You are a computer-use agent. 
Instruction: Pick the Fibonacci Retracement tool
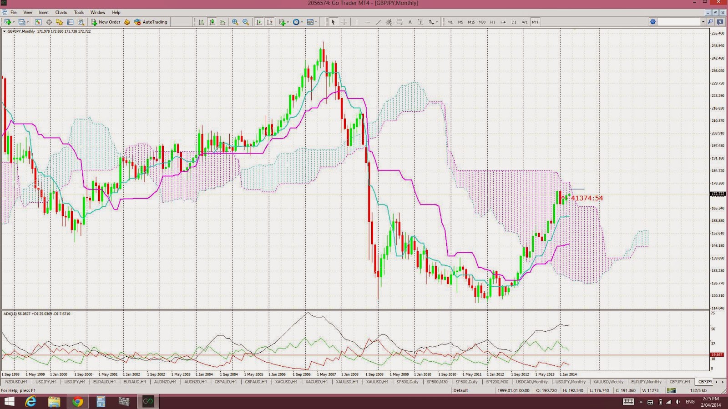pos(399,22)
